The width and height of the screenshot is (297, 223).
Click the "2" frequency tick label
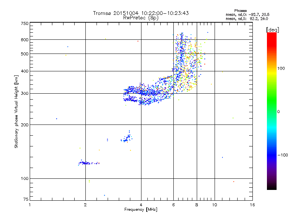[x=85, y=205]
